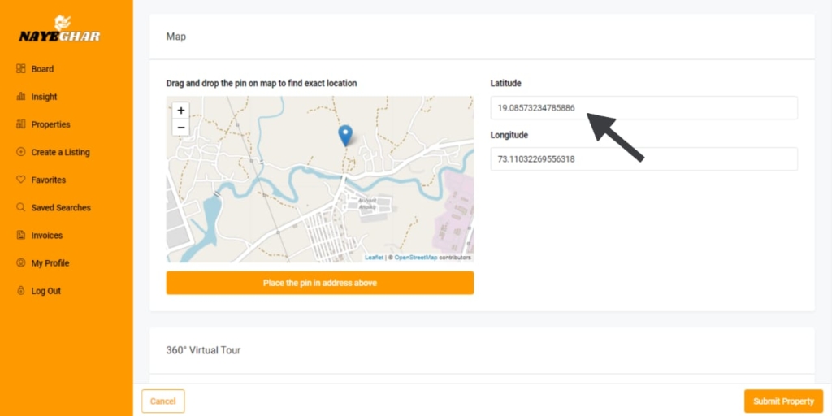Click the Invoices icon in sidebar
Viewport: 832px width, 416px height.
(21, 235)
